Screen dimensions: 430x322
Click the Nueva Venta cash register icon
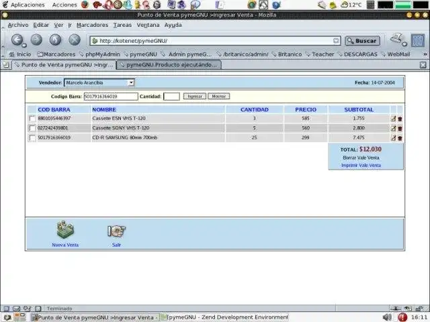(x=65, y=230)
